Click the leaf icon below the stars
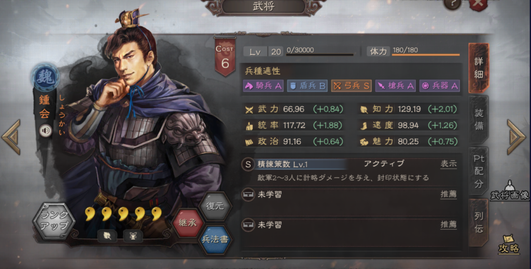Viewport: 531px width, 269px height. [107, 236]
